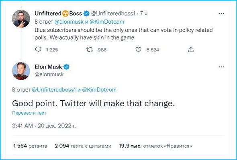The image size is (237, 160).
Task: Click the Перевести твит link
Action: 29,113
